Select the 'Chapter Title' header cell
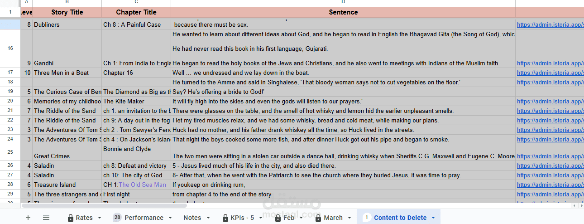584x224 pixels. pyautogui.click(x=136, y=12)
